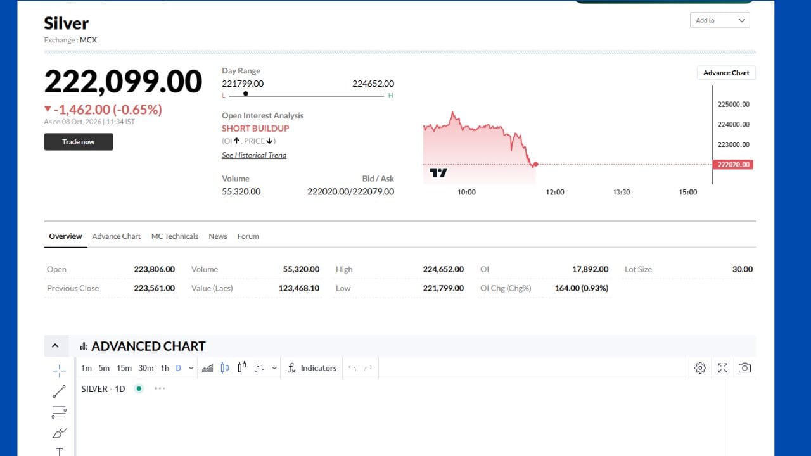Switch to the Overview tab

[65, 236]
